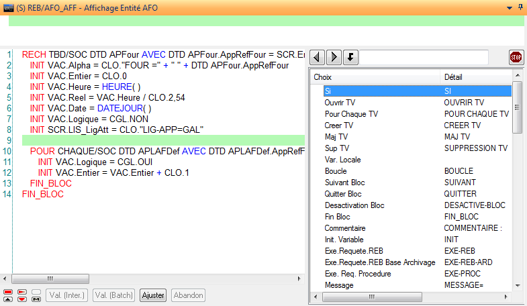This screenshot has height=306, width=527.
Task: Click the [M] icon at bottom left
Action: point(36,299)
